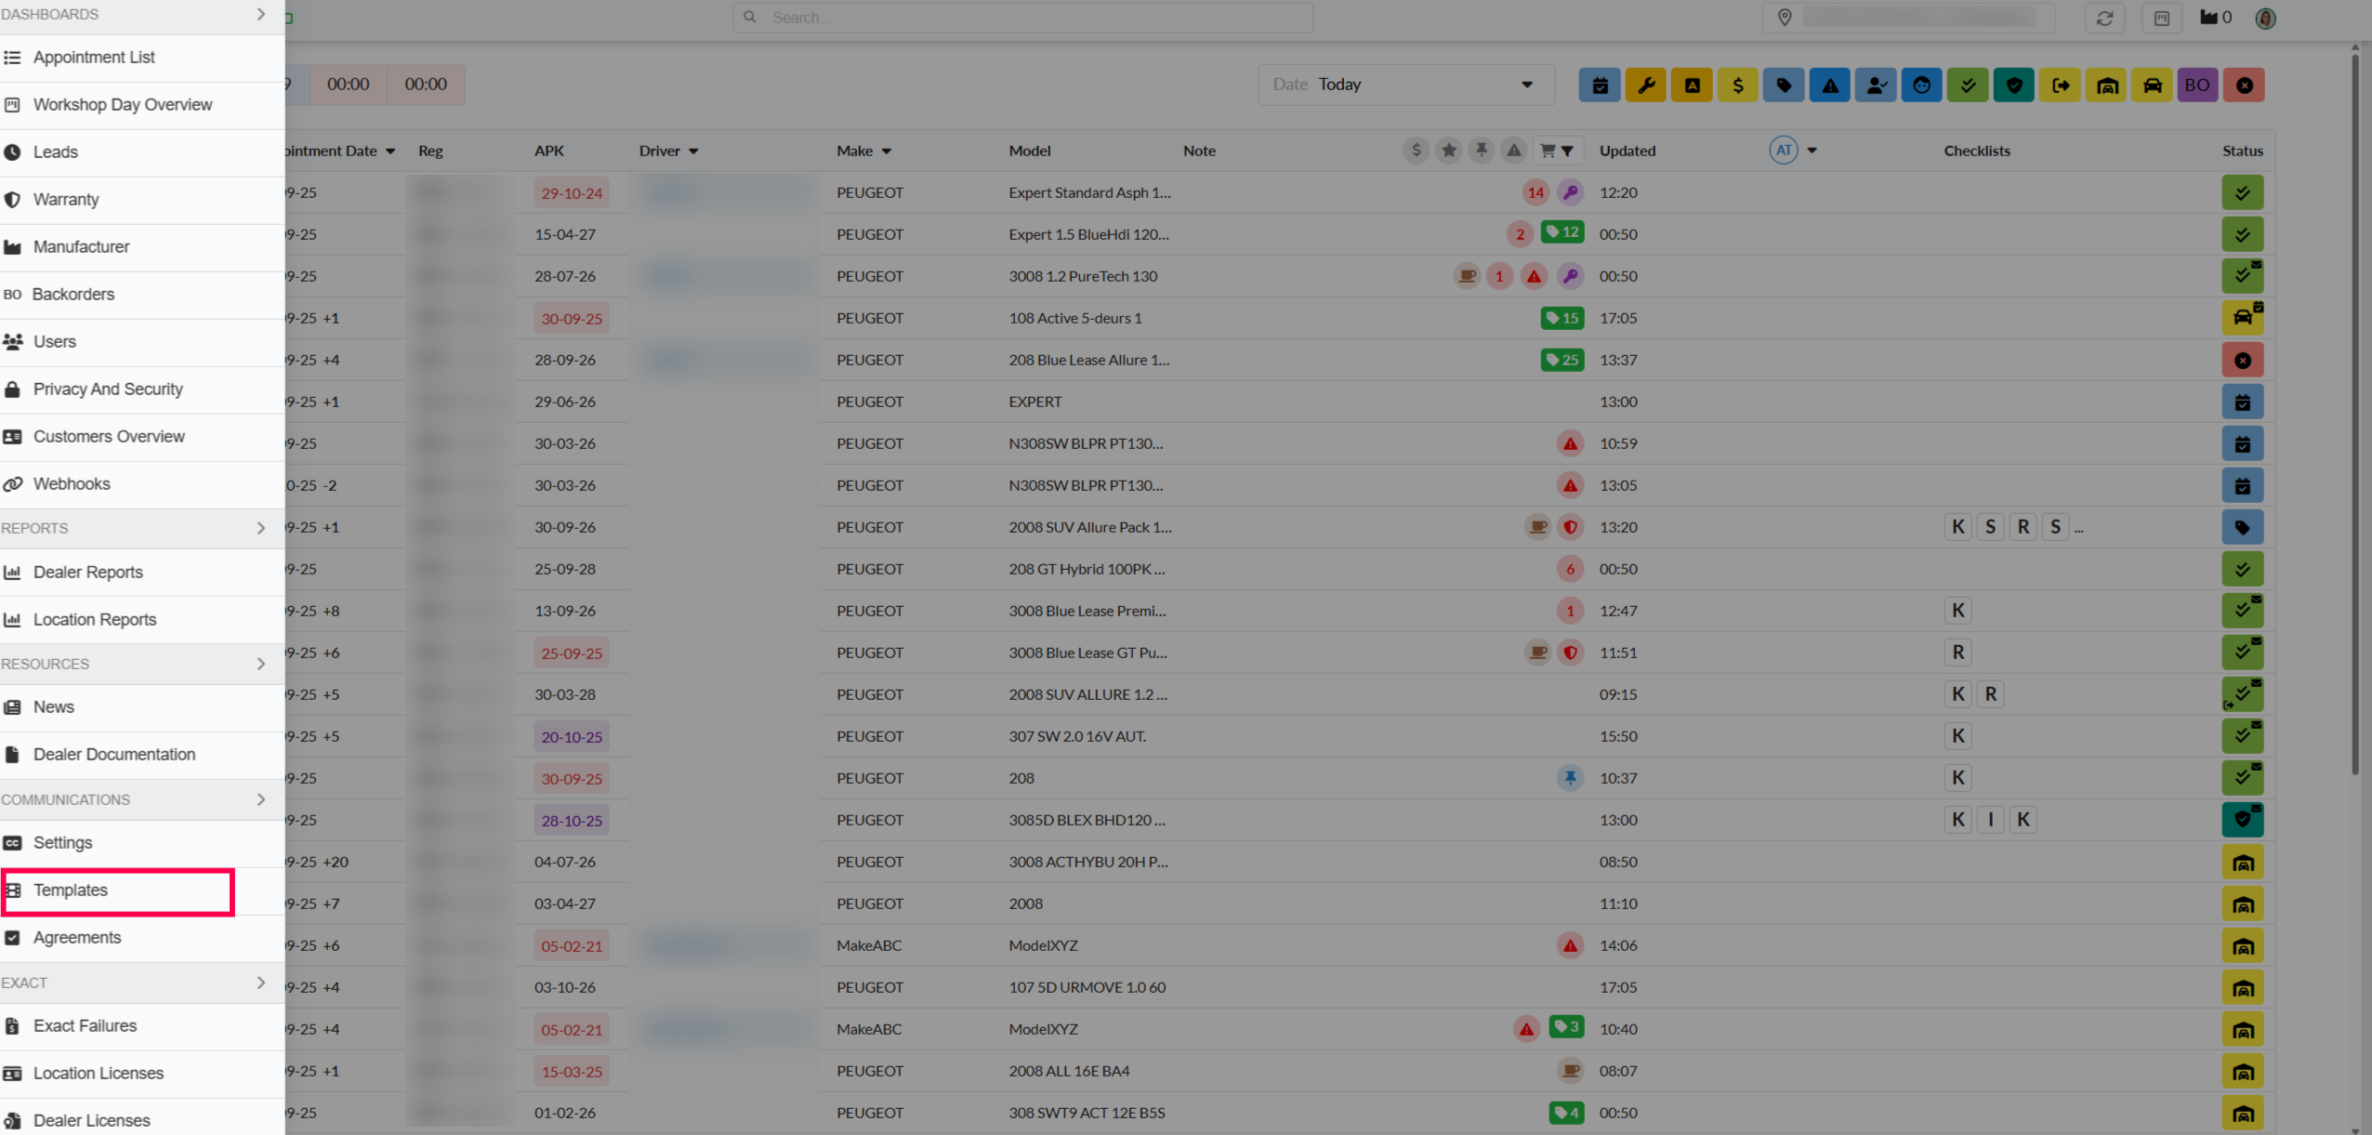Click the refresh icon in top bar

2104,18
